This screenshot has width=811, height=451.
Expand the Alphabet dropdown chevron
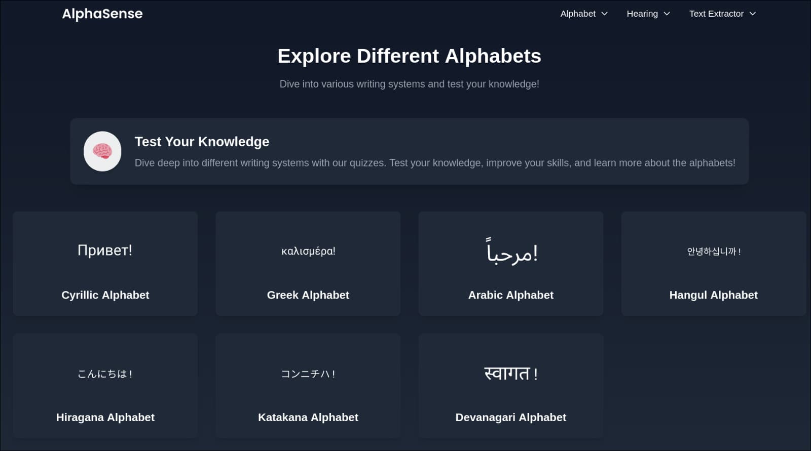click(x=604, y=14)
